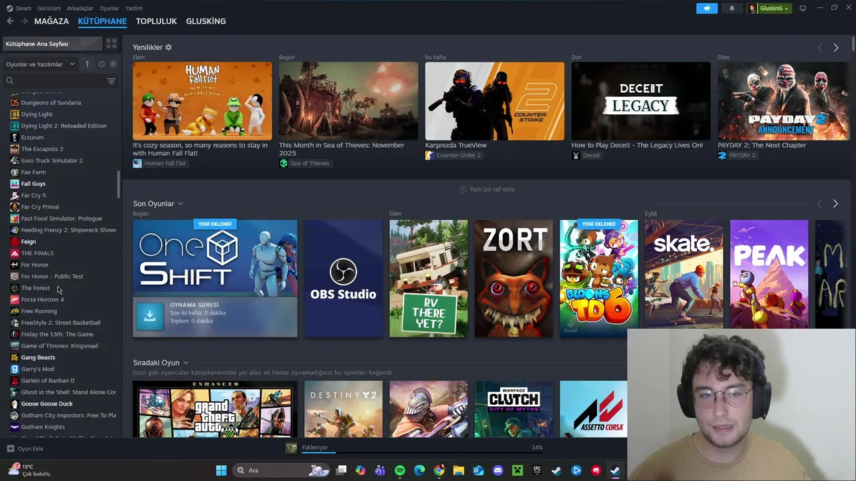
Task: Open the Arkadaşlar menu
Action: coord(80,8)
